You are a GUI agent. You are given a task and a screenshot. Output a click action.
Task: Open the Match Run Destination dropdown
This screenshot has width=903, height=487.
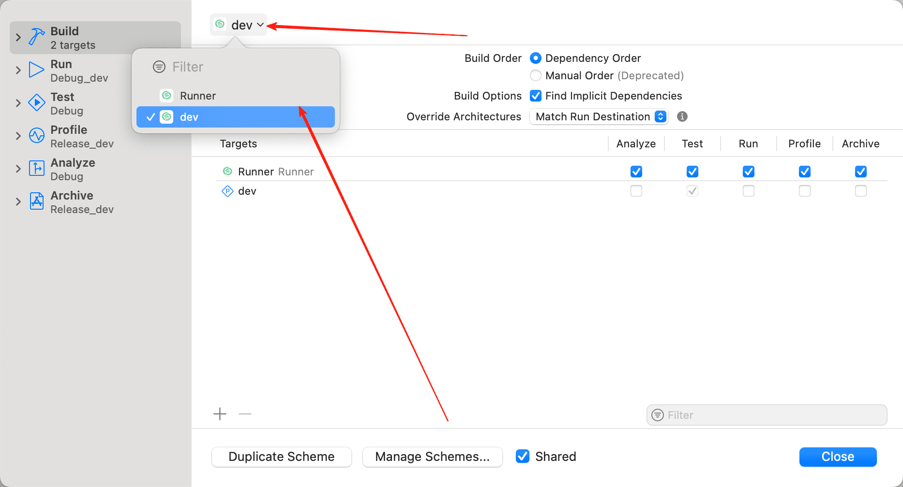[599, 116]
